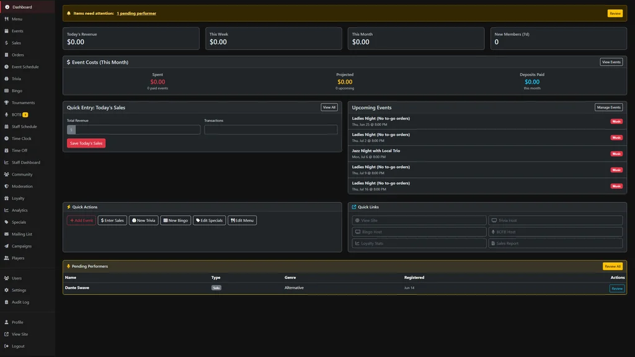Click the Specials tag icon
635x357 pixels.
point(6,223)
